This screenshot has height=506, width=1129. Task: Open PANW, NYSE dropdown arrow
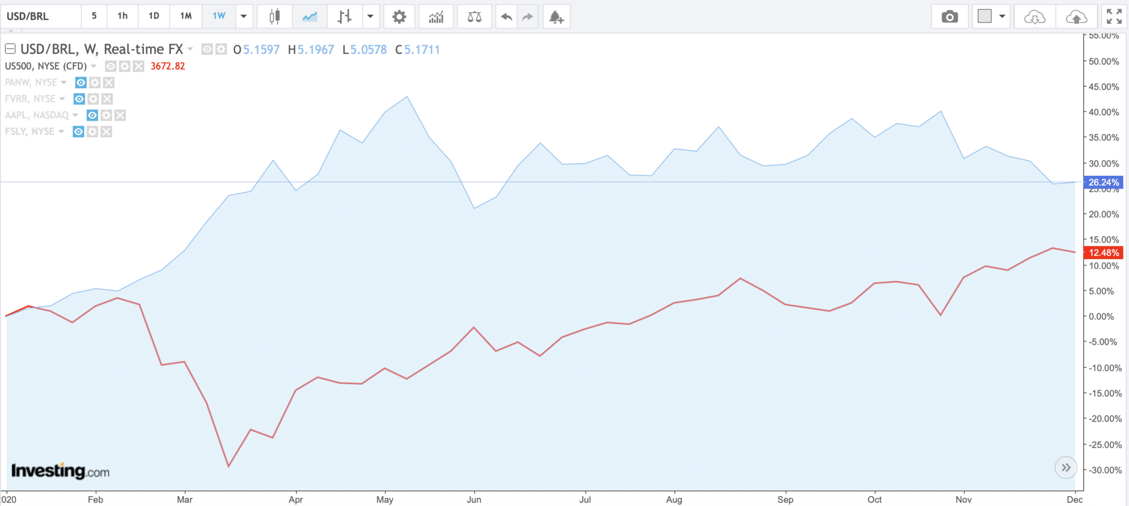click(64, 83)
